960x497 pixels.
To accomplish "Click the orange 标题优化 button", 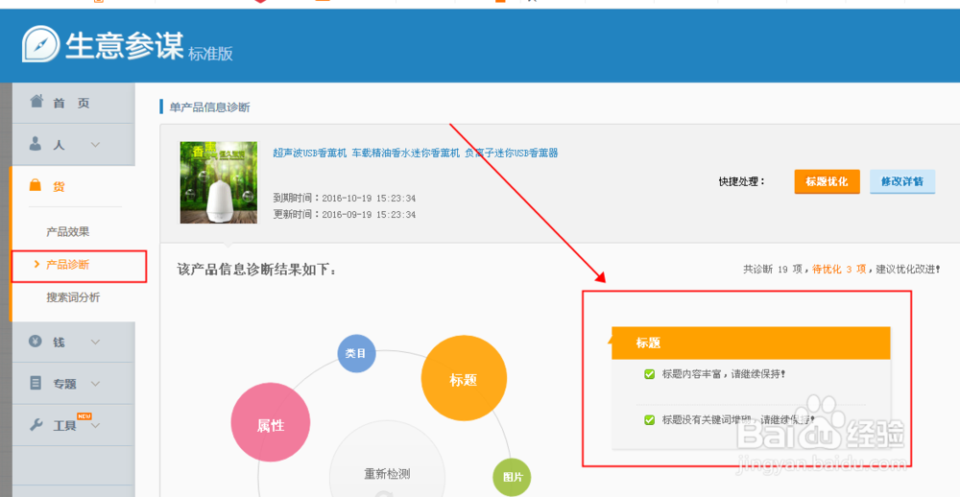I will click(x=828, y=181).
